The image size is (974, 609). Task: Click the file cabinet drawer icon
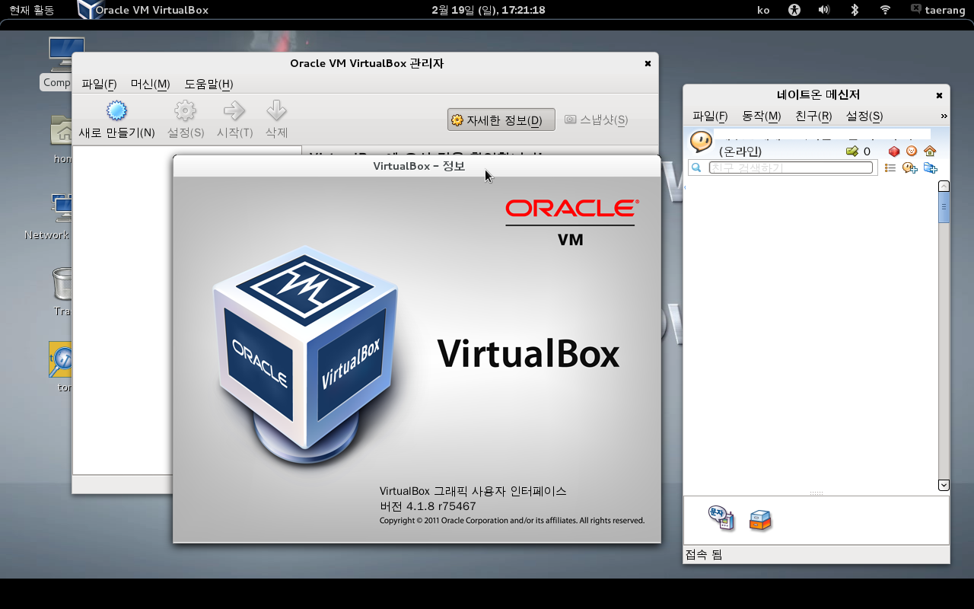coord(760,521)
